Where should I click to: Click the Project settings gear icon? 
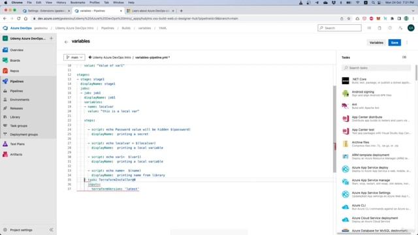point(5,230)
